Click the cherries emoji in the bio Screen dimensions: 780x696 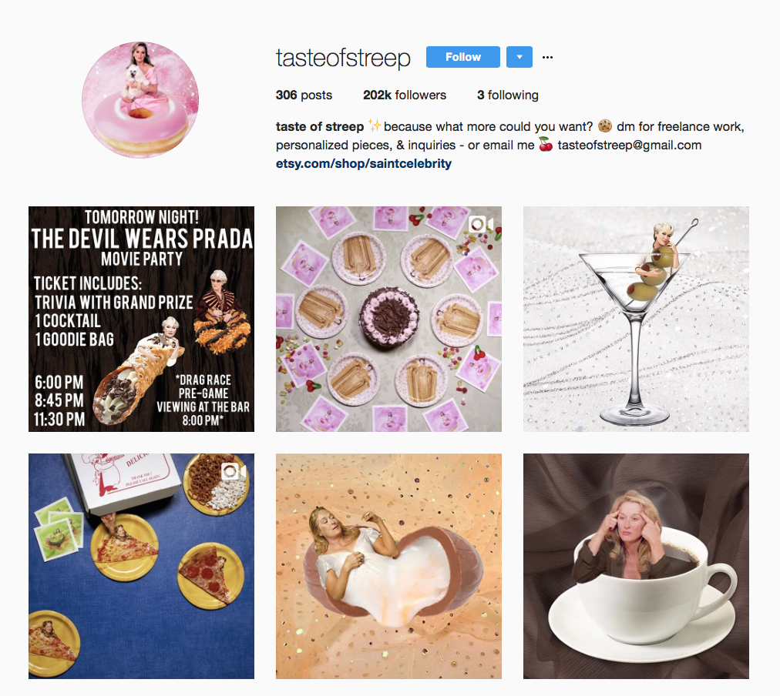click(546, 145)
